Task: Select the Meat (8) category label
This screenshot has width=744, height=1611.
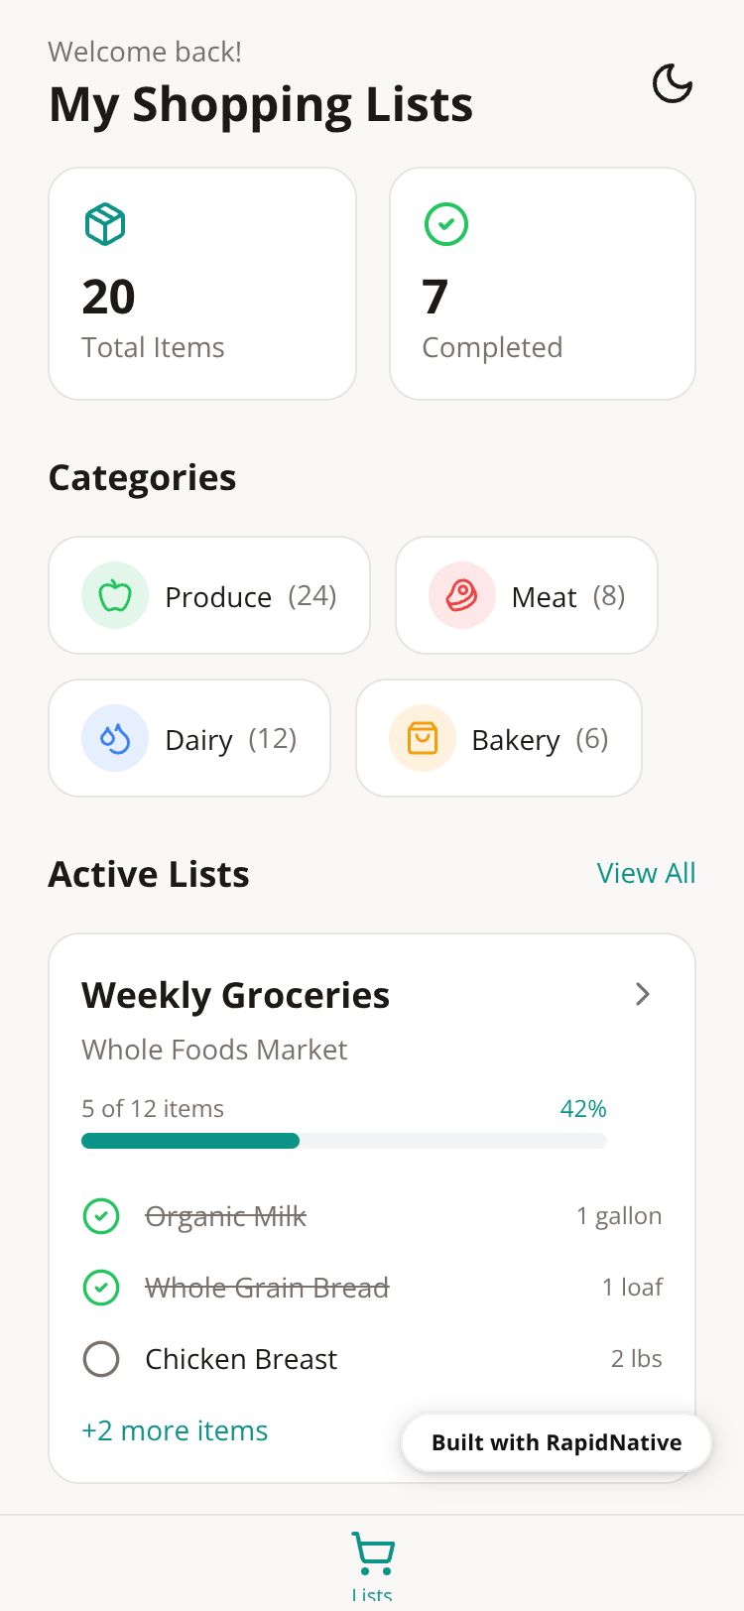Action: click(x=567, y=596)
